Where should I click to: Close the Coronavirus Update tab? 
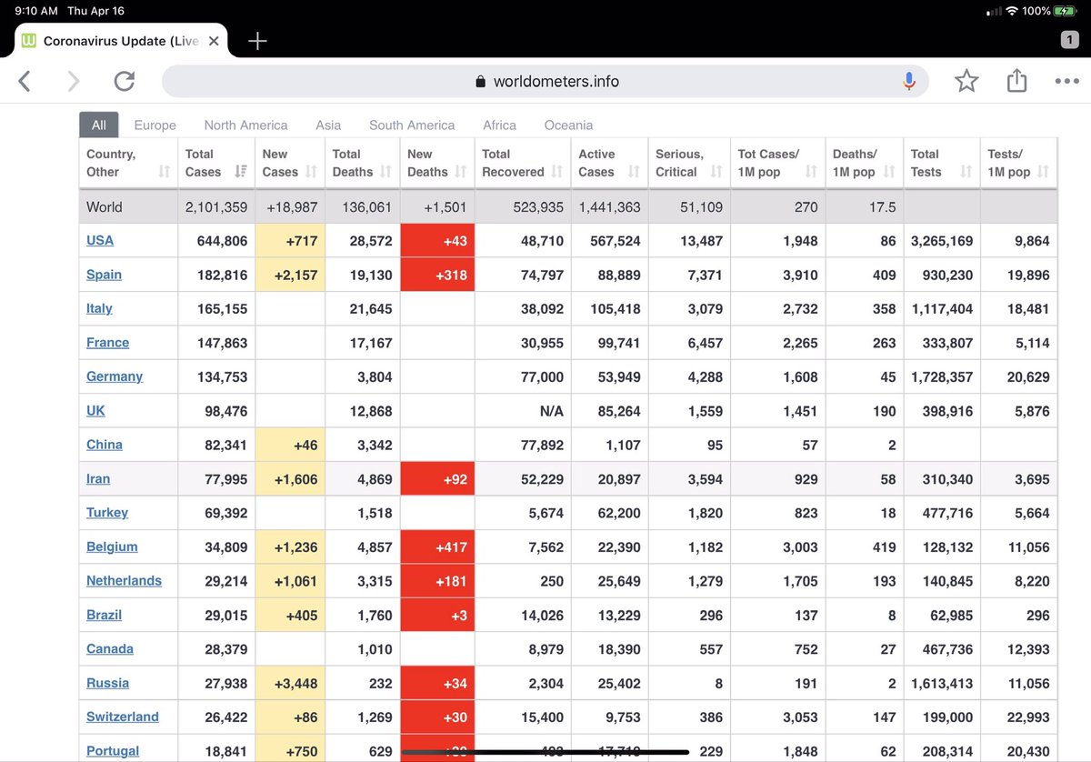(x=214, y=41)
